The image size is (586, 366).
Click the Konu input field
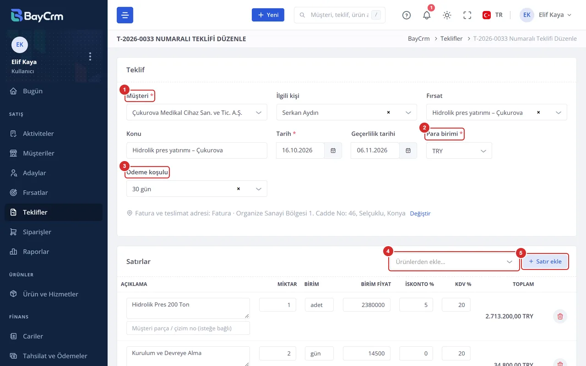click(x=197, y=151)
